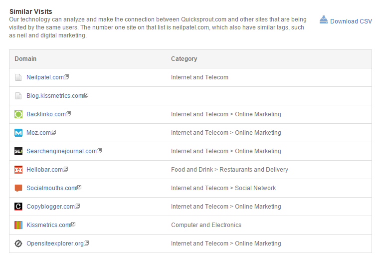Open the Kissmetrics.com link
Viewport: 383px width, 260px height.
pyautogui.click(x=48, y=225)
